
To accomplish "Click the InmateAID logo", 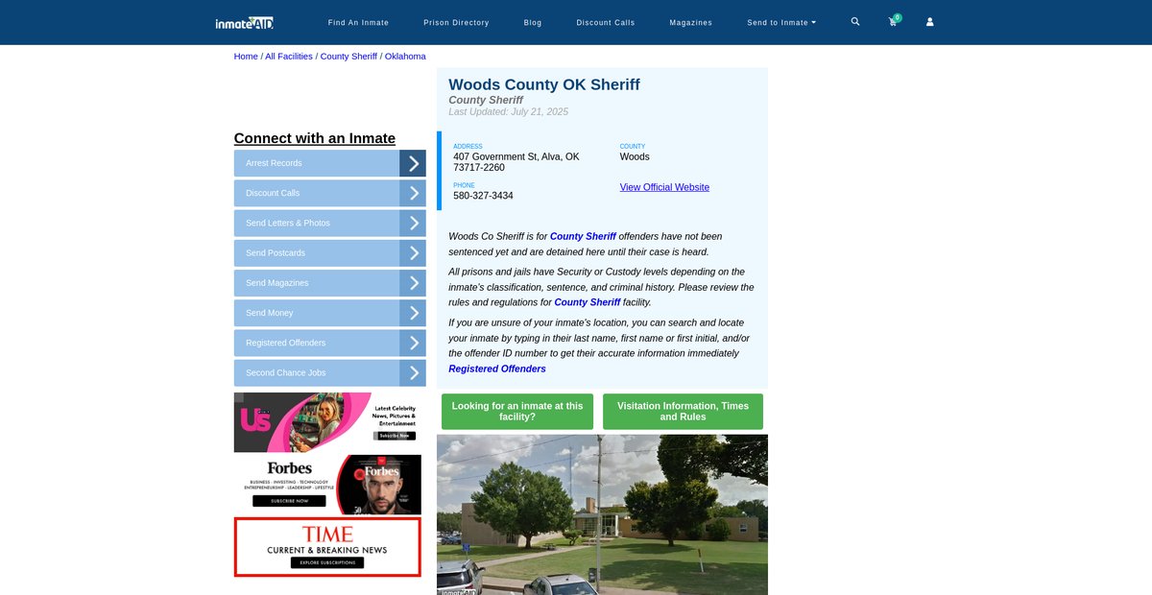I will tap(245, 22).
